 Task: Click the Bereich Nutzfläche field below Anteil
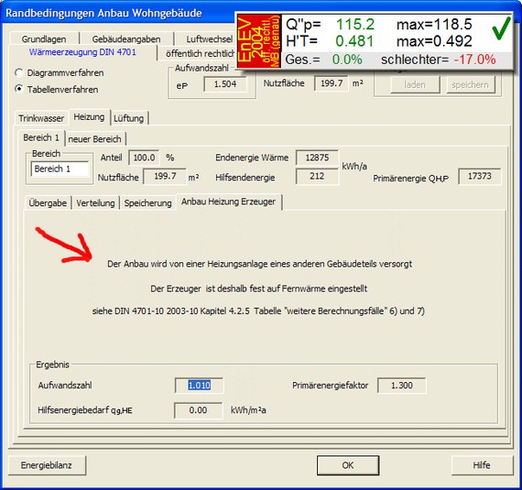[x=165, y=176]
